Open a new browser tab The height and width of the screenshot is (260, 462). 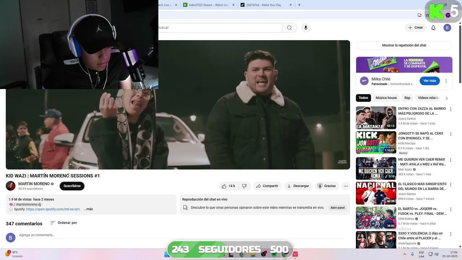pos(299,5)
